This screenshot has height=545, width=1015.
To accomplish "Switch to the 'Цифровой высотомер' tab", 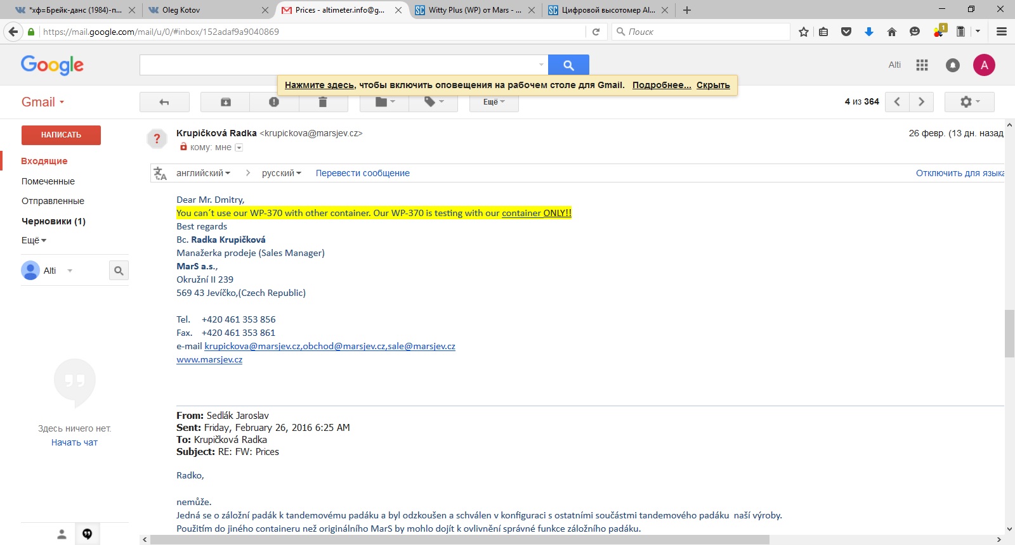I will point(608,10).
